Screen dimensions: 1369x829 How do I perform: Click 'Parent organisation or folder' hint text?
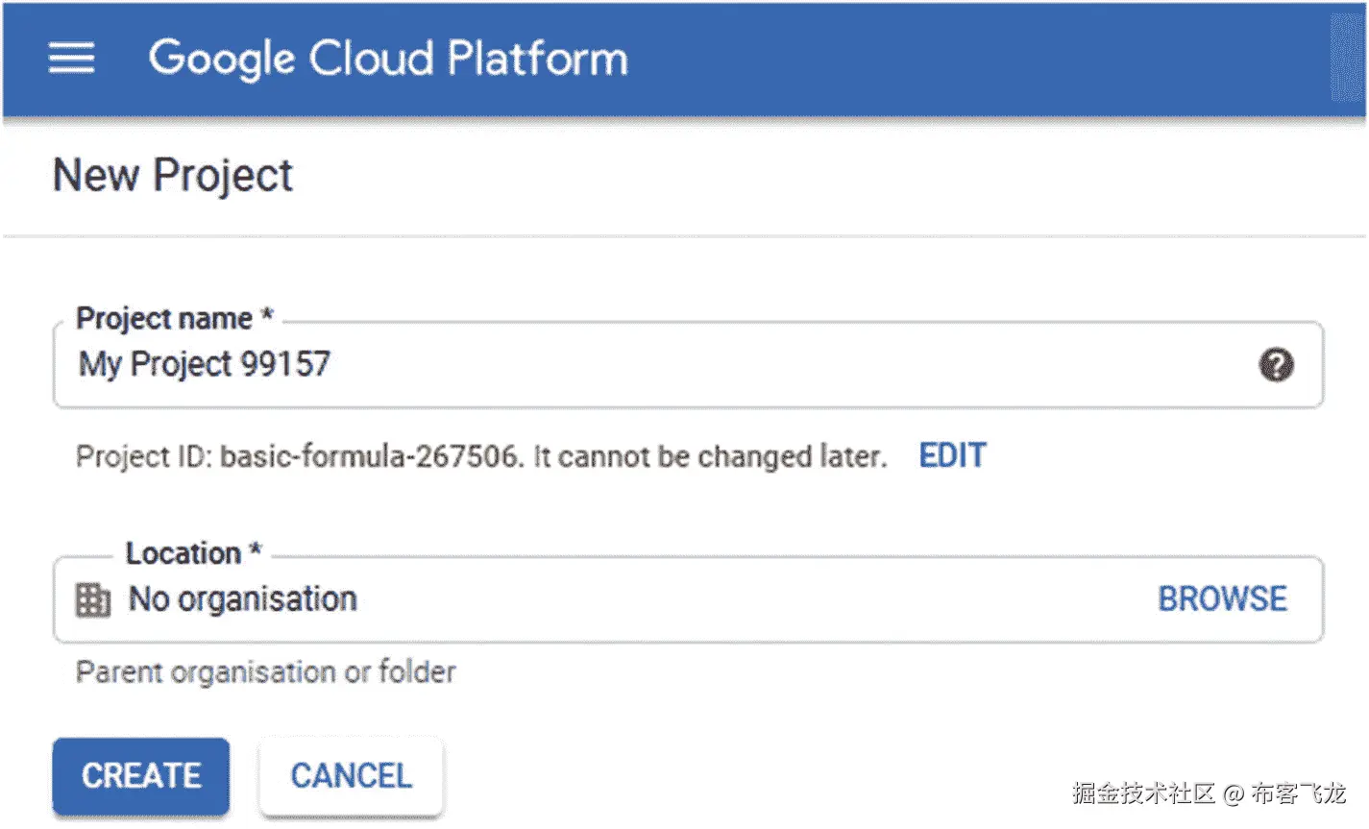(x=266, y=671)
